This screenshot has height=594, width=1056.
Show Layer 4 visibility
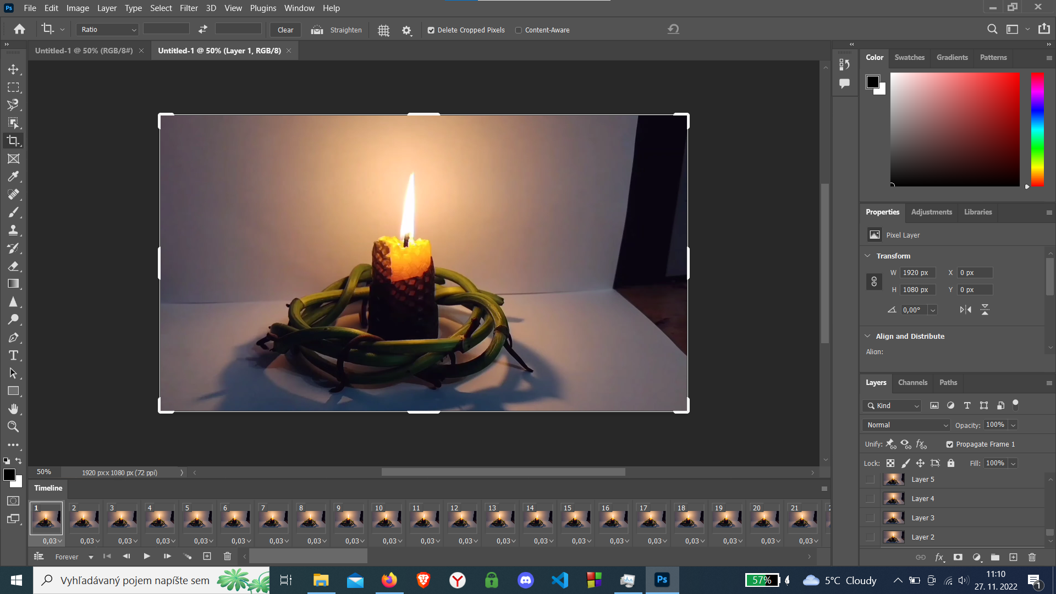[x=870, y=499]
